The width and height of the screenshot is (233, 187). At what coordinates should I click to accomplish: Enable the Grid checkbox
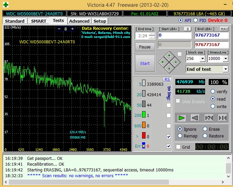(178, 147)
